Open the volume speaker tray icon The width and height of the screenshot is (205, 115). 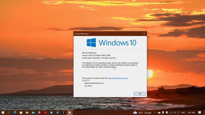[x=175, y=112]
